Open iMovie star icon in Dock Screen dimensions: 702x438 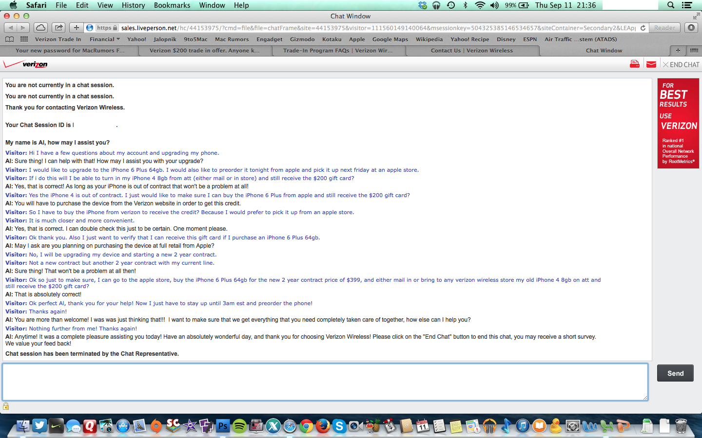tap(190, 426)
